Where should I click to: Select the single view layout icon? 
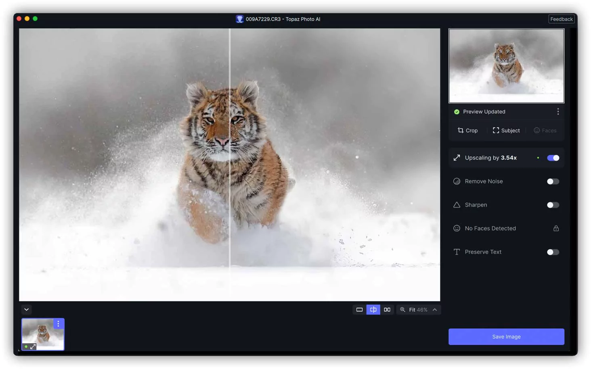[359, 310]
